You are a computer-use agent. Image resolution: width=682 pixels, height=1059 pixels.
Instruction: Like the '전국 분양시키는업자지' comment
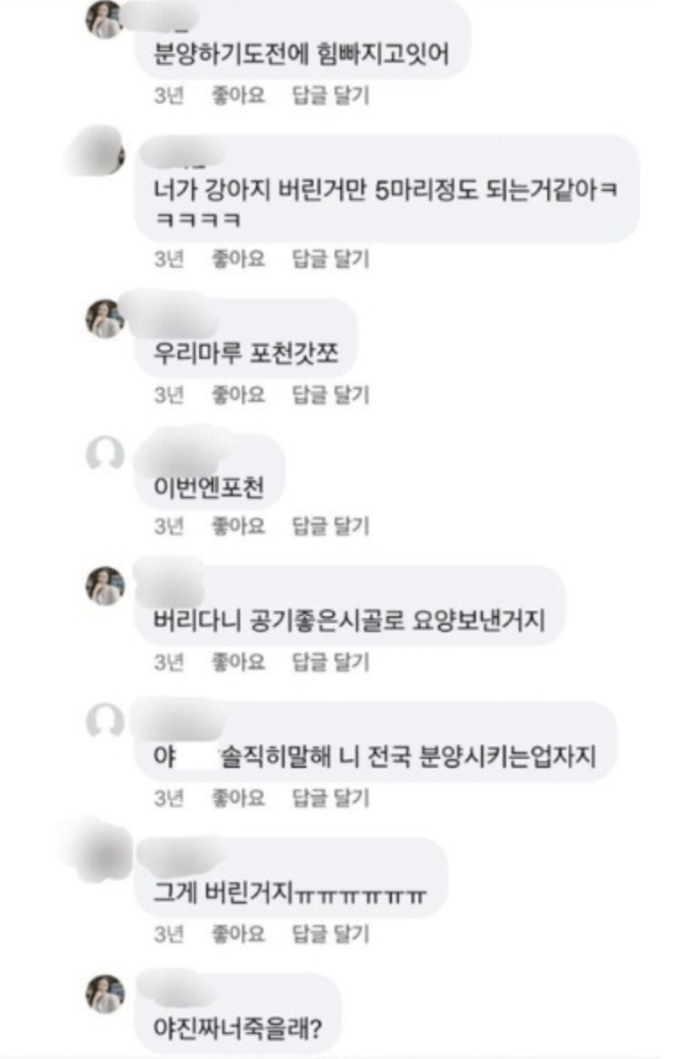pos(238,798)
